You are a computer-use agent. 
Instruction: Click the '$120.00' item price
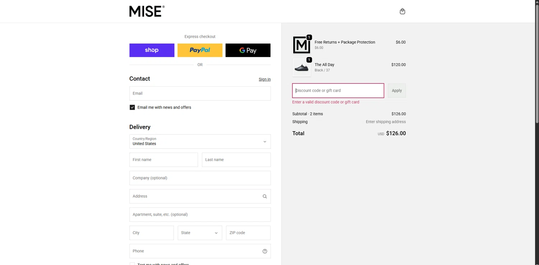(399, 65)
